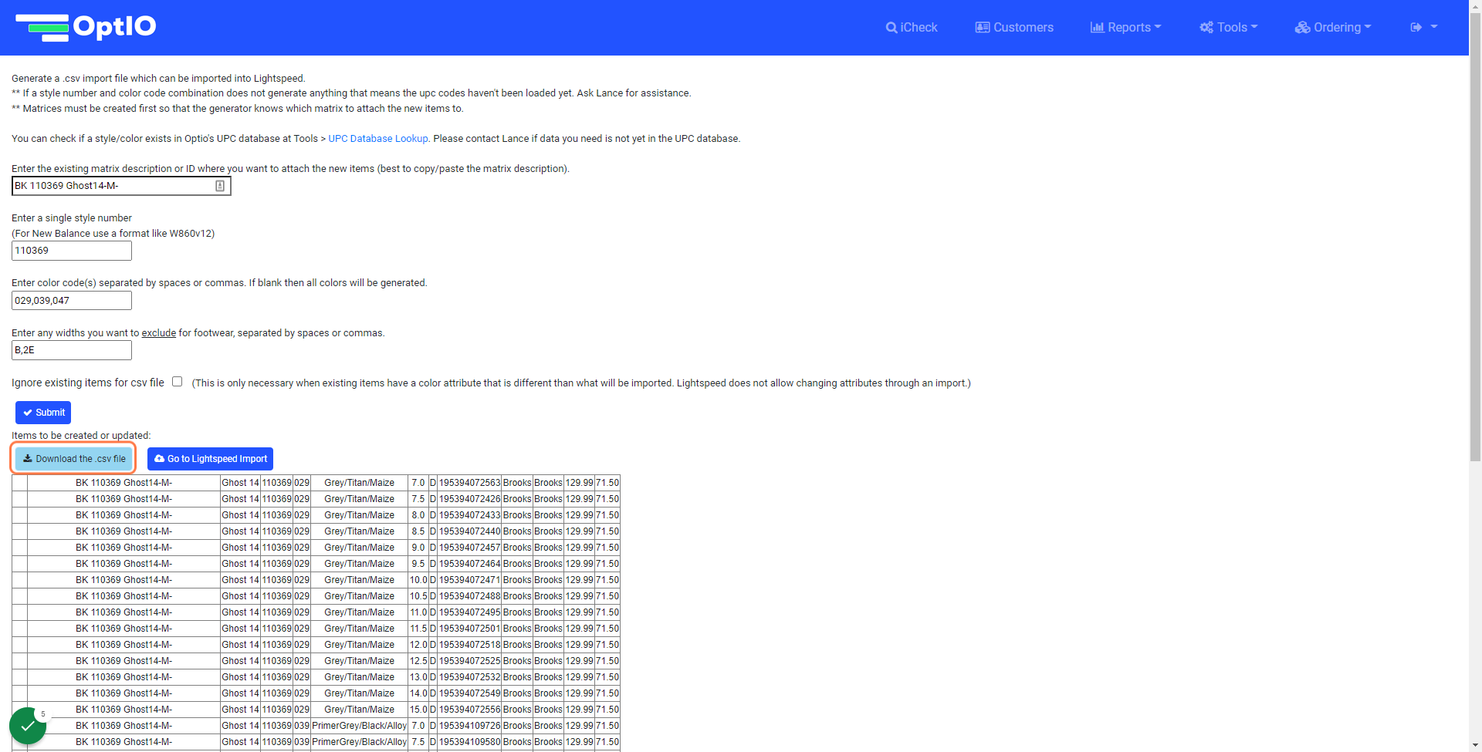This screenshot has height=752, width=1482.
Task: Expand the Ordering dropdown menu
Action: (x=1333, y=27)
